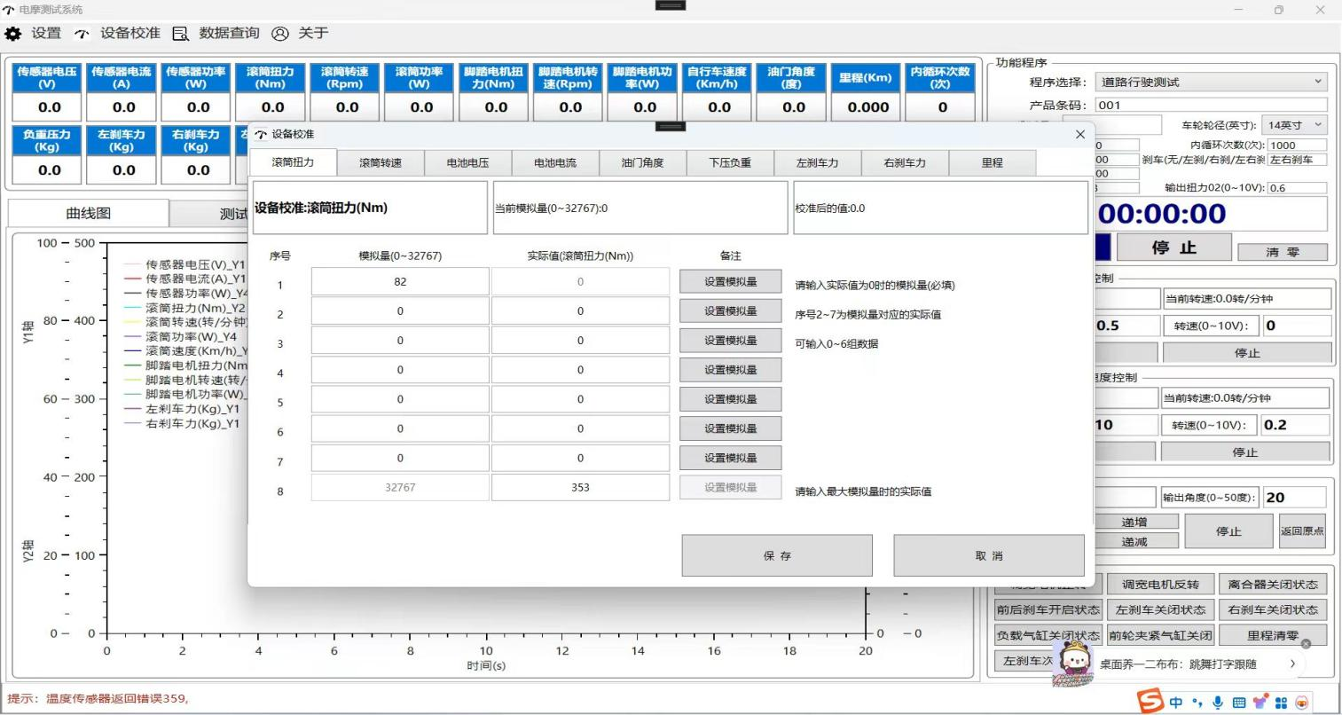Open the 数据查询 data query icon
This screenshot has height=715, width=1342.
(x=180, y=33)
